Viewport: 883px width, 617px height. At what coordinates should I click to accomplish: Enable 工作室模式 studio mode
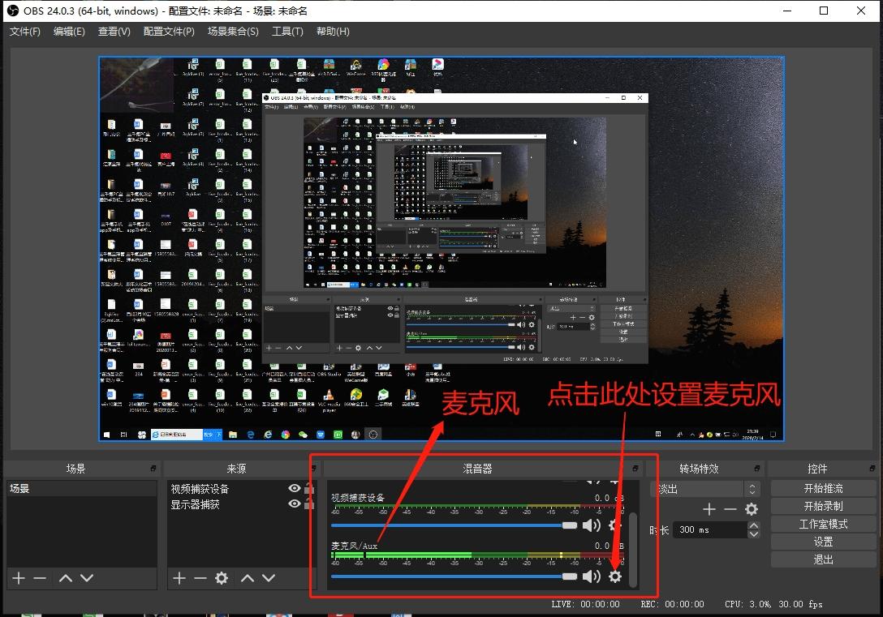click(x=823, y=524)
